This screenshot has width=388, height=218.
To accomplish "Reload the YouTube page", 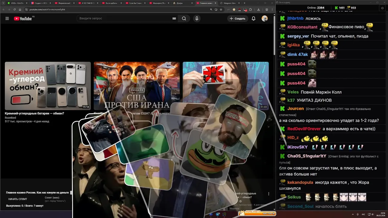I will 15,9.
